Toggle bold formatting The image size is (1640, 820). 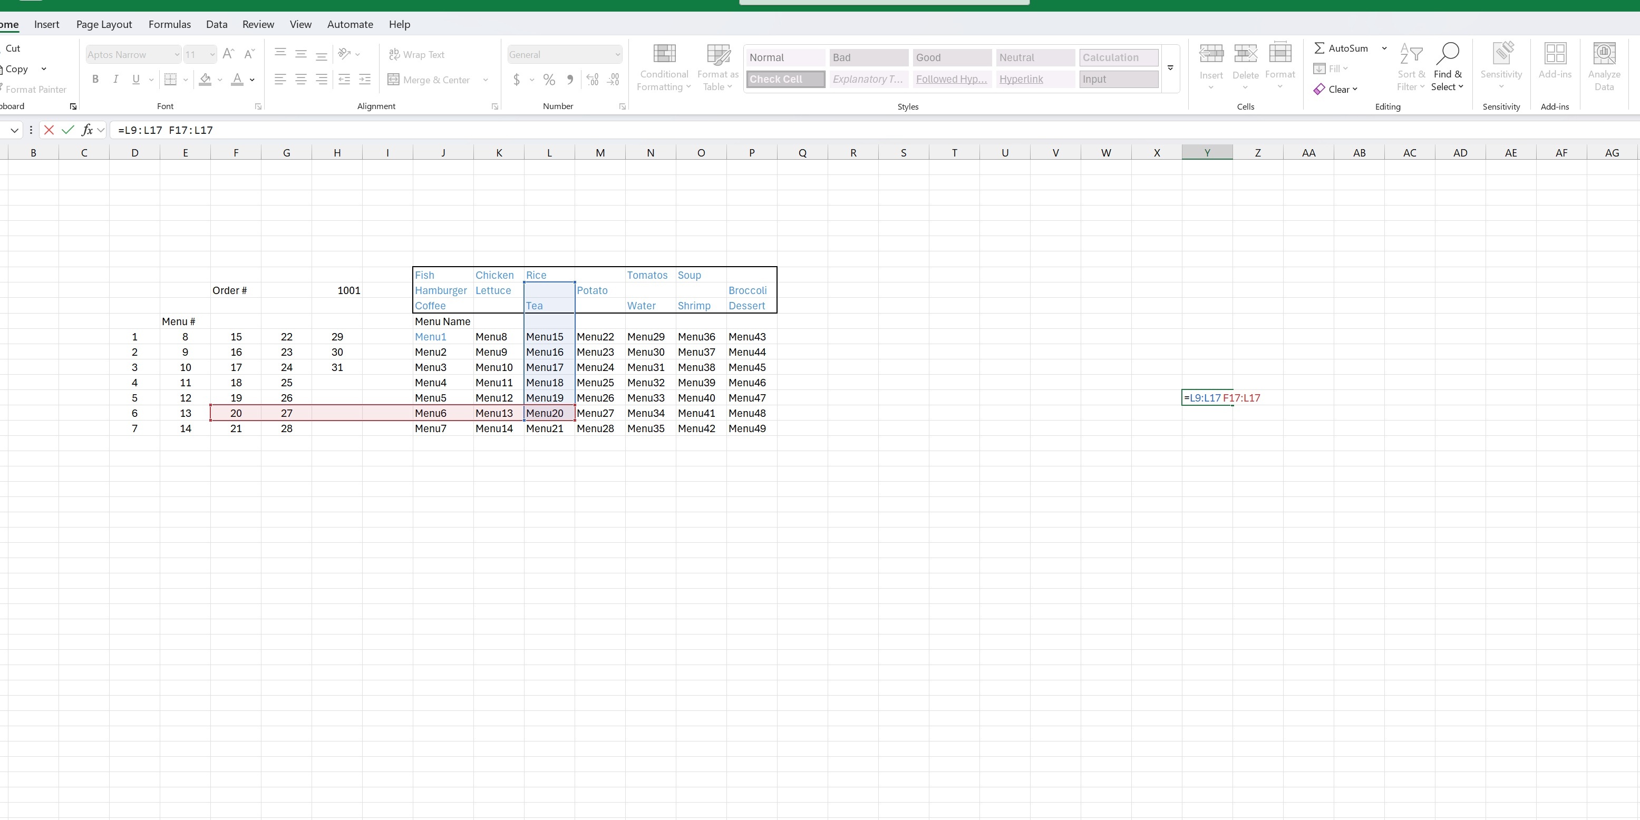pyautogui.click(x=95, y=79)
